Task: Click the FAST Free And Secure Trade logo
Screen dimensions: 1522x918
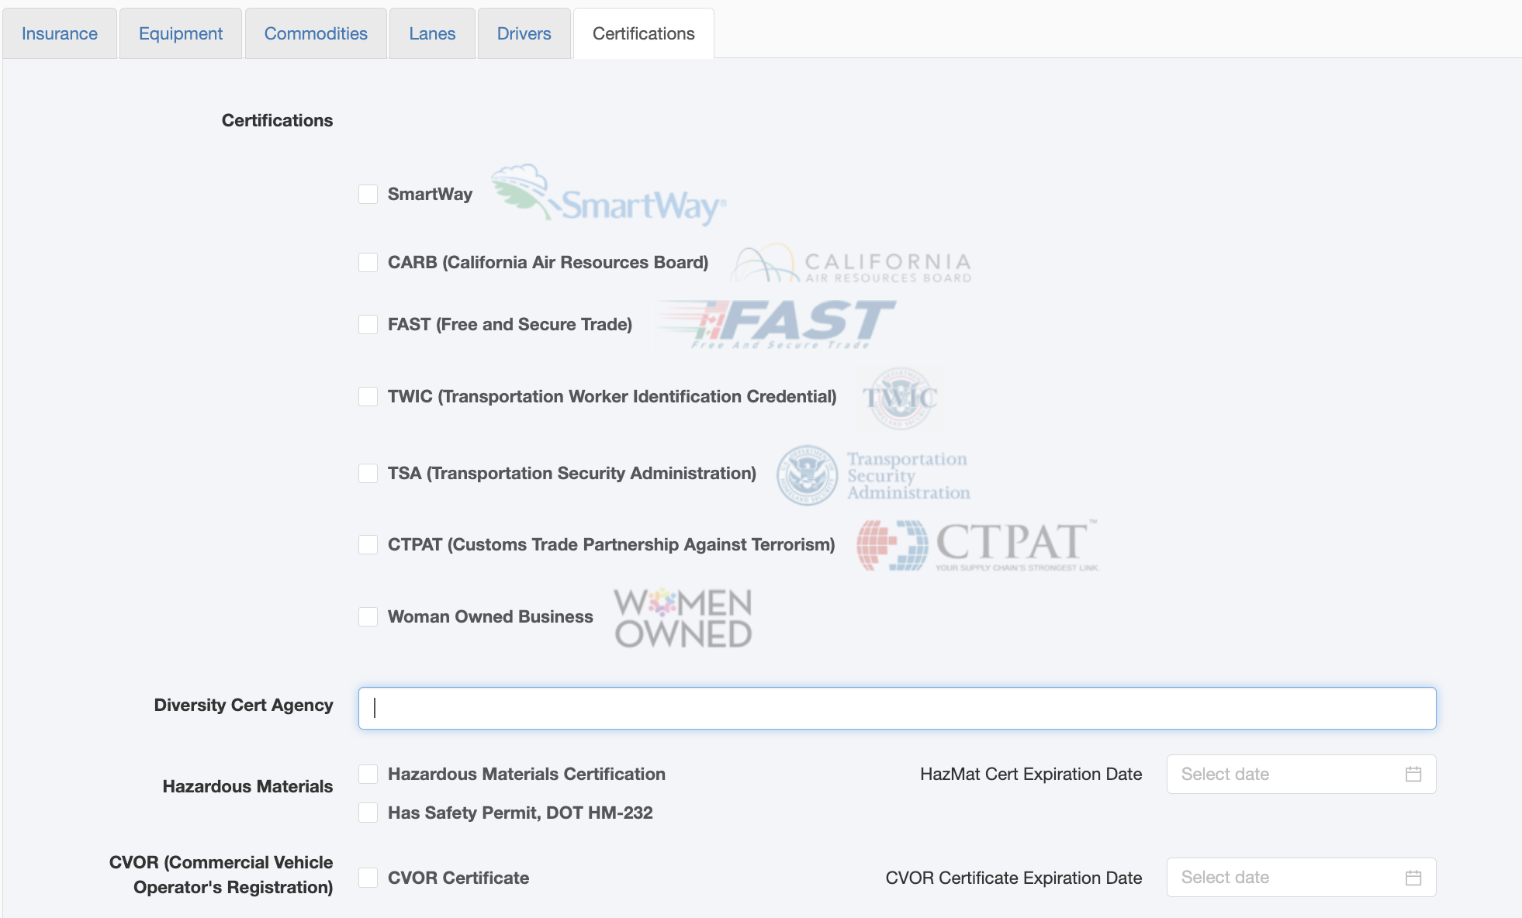Action: coord(777,324)
